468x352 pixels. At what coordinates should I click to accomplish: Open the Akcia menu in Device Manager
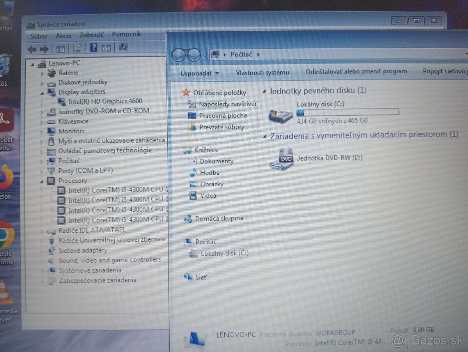click(x=63, y=35)
